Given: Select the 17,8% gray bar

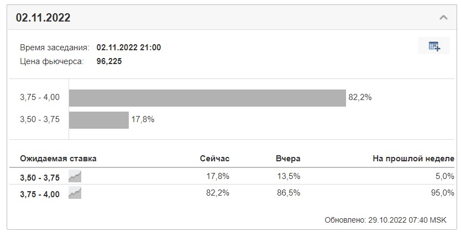Looking at the screenshot, I should pos(99,120).
